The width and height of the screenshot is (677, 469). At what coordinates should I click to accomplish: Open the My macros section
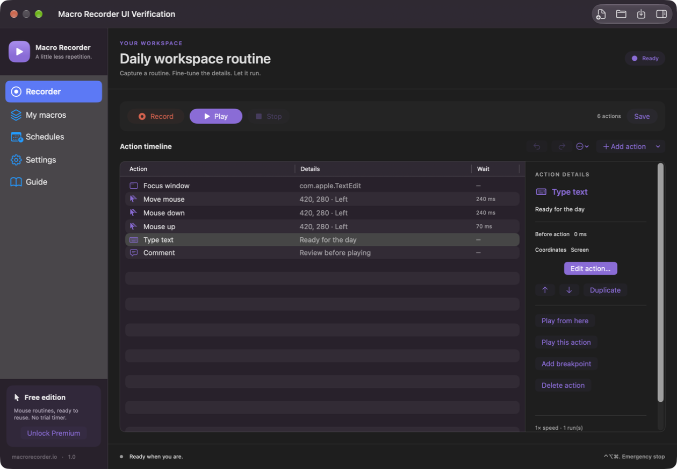pos(54,115)
